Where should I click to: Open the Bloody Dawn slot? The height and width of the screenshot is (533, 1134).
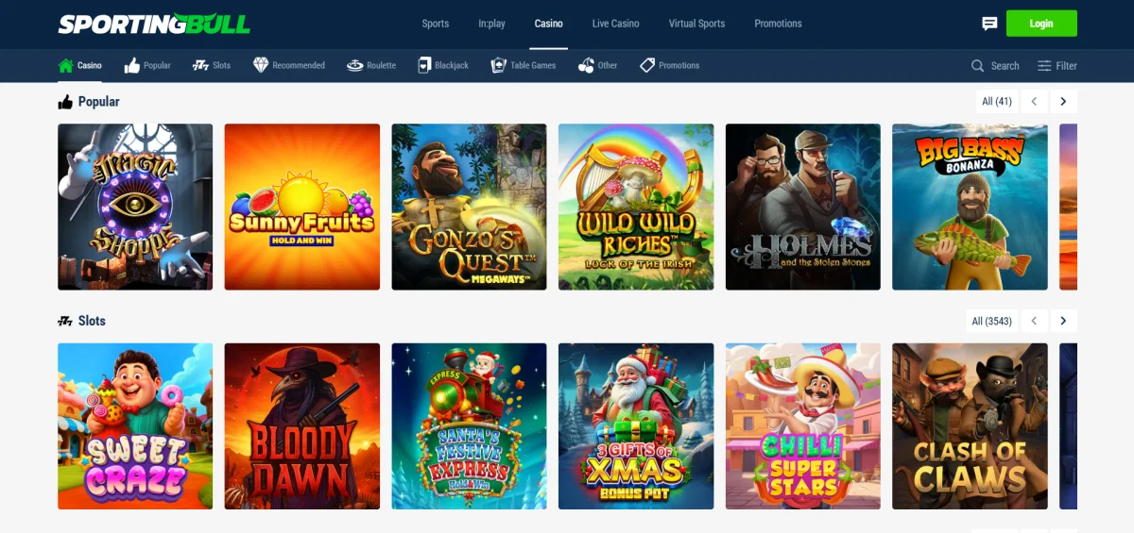coord(302,426)
